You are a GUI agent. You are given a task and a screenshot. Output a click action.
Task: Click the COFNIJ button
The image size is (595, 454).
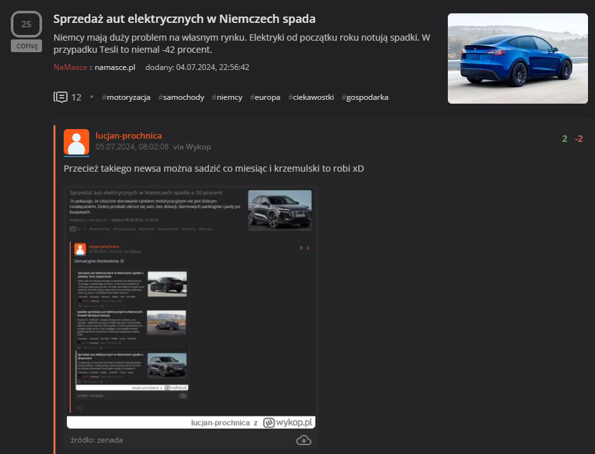coord(26,46)
